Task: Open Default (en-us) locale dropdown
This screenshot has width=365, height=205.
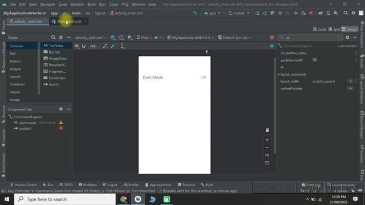Action: (x=234, y=38)
